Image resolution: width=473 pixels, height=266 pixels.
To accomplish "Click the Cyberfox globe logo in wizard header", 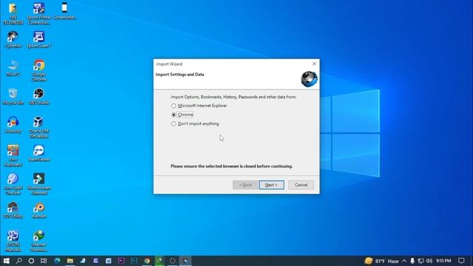I will (x=309, y=79).
